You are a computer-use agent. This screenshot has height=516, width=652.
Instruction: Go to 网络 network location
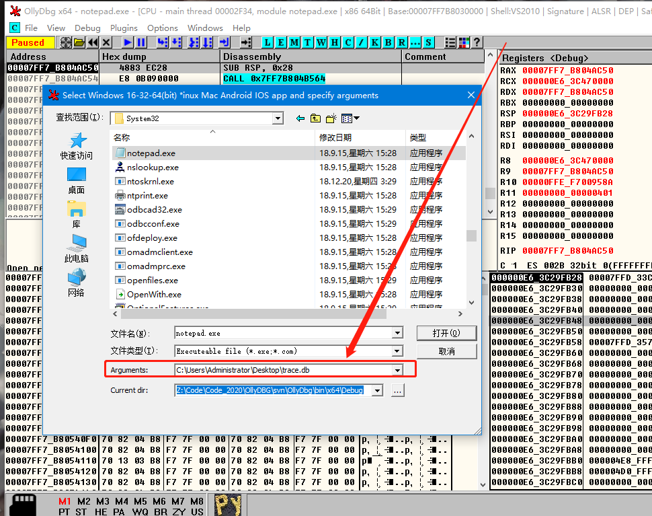(77, 283)
